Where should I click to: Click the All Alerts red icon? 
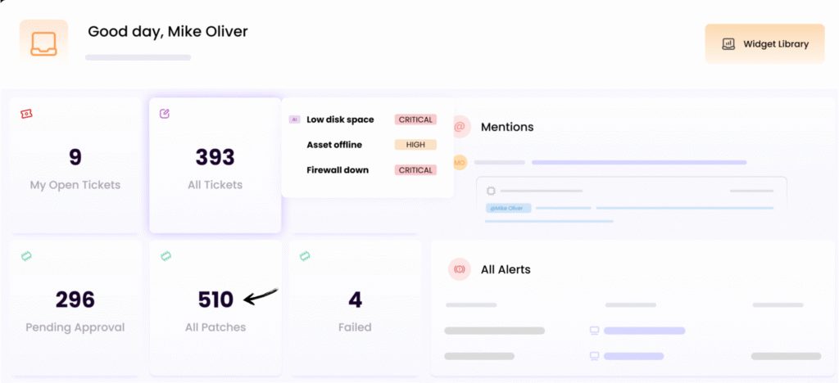click(x=460, y=268)
